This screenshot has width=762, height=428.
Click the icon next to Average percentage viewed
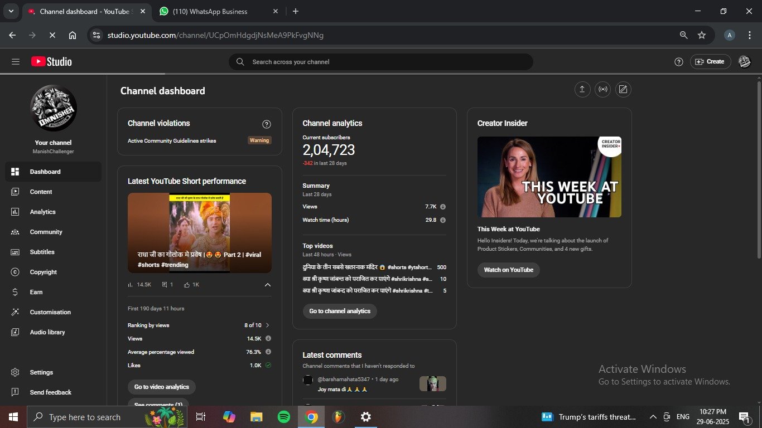(x=268, y=352)
